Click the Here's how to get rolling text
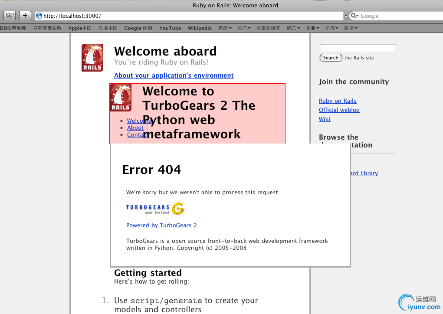This screenshot has width=443, height=314. pyautogui.click(x=152, y=281)
